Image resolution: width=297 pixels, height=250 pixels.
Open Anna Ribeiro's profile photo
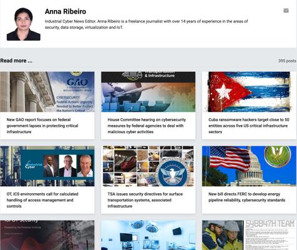pyautogui.click(x=24, y=24)
